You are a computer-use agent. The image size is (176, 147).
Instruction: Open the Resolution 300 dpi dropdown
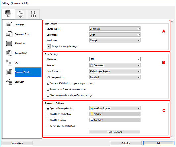click(115, 40)
